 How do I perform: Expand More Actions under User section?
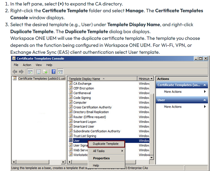[x=182, y=107]
